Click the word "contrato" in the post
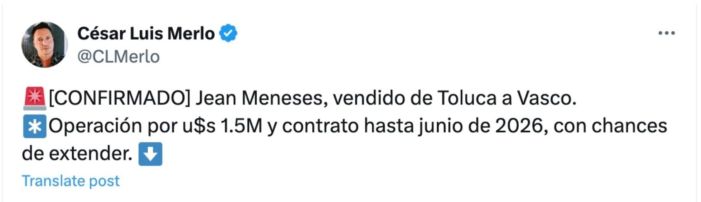The width and height of the screenshot is (701, 202). click(320, 126)
